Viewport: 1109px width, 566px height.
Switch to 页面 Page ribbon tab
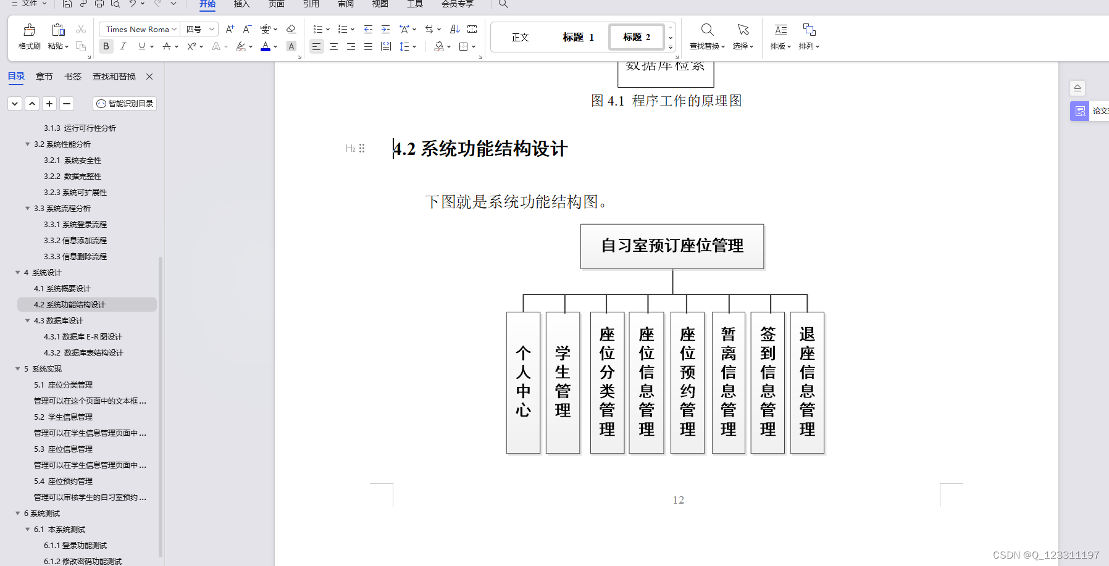pos(277,4)
